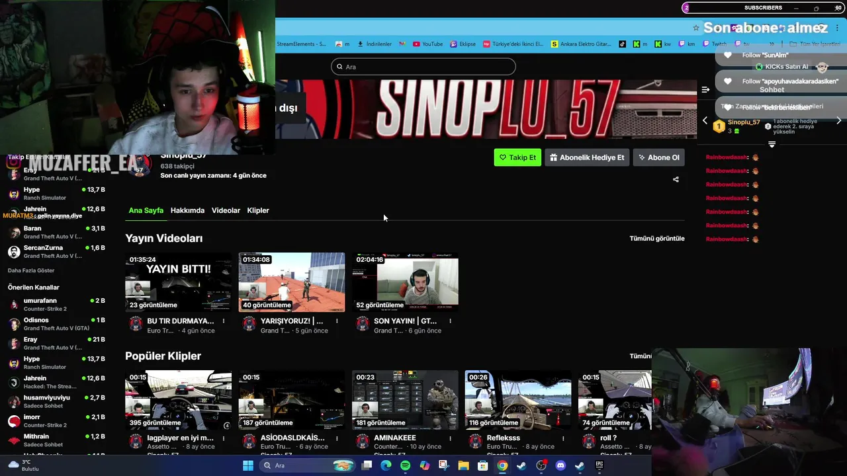Open OBS Studio from the taskbar
This screenshot has height=476, width=847.
pyautogui.click(x=541, y=465)
